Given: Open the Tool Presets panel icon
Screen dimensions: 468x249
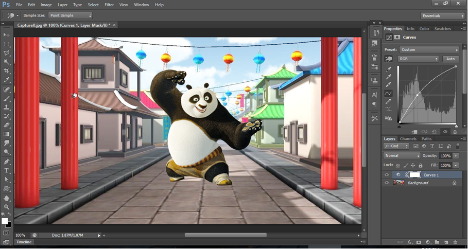Looking at the screenshot, I should click(x=374, y=119).
